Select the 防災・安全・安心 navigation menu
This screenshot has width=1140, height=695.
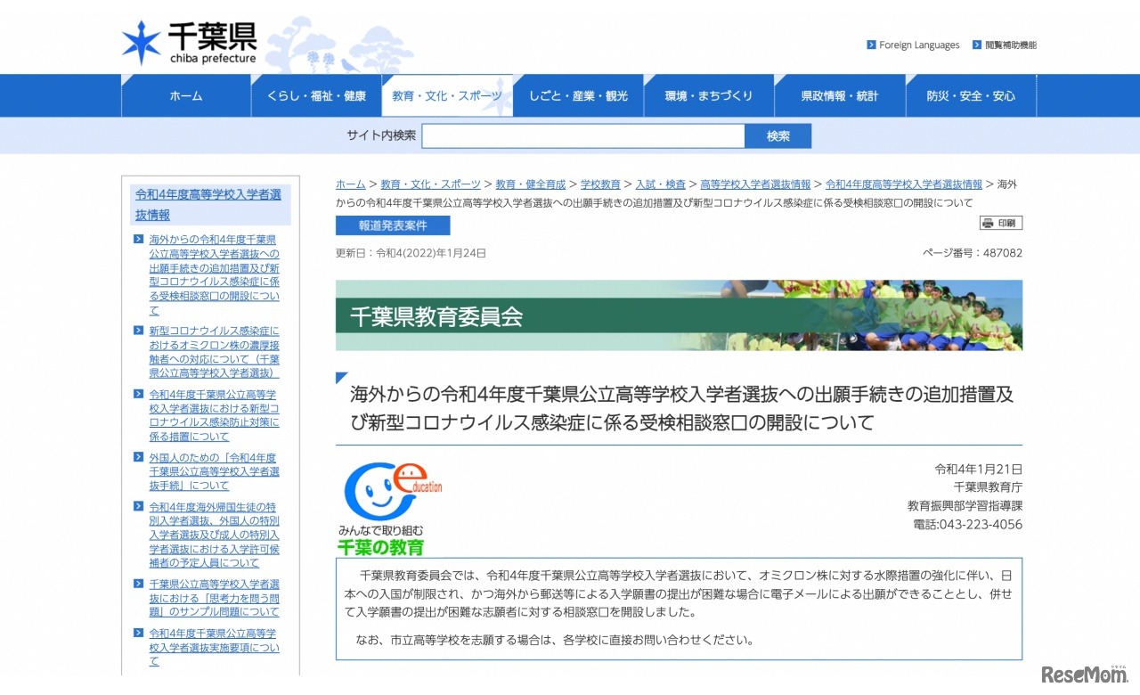point(971,95)
